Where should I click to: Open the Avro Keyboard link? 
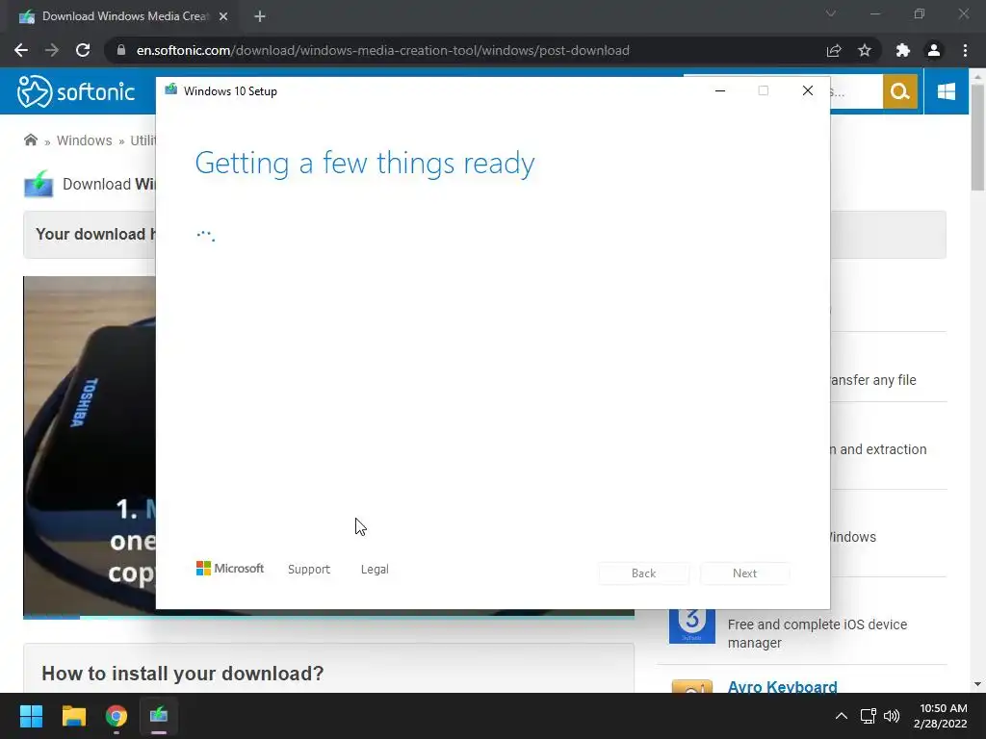[782, 687]
